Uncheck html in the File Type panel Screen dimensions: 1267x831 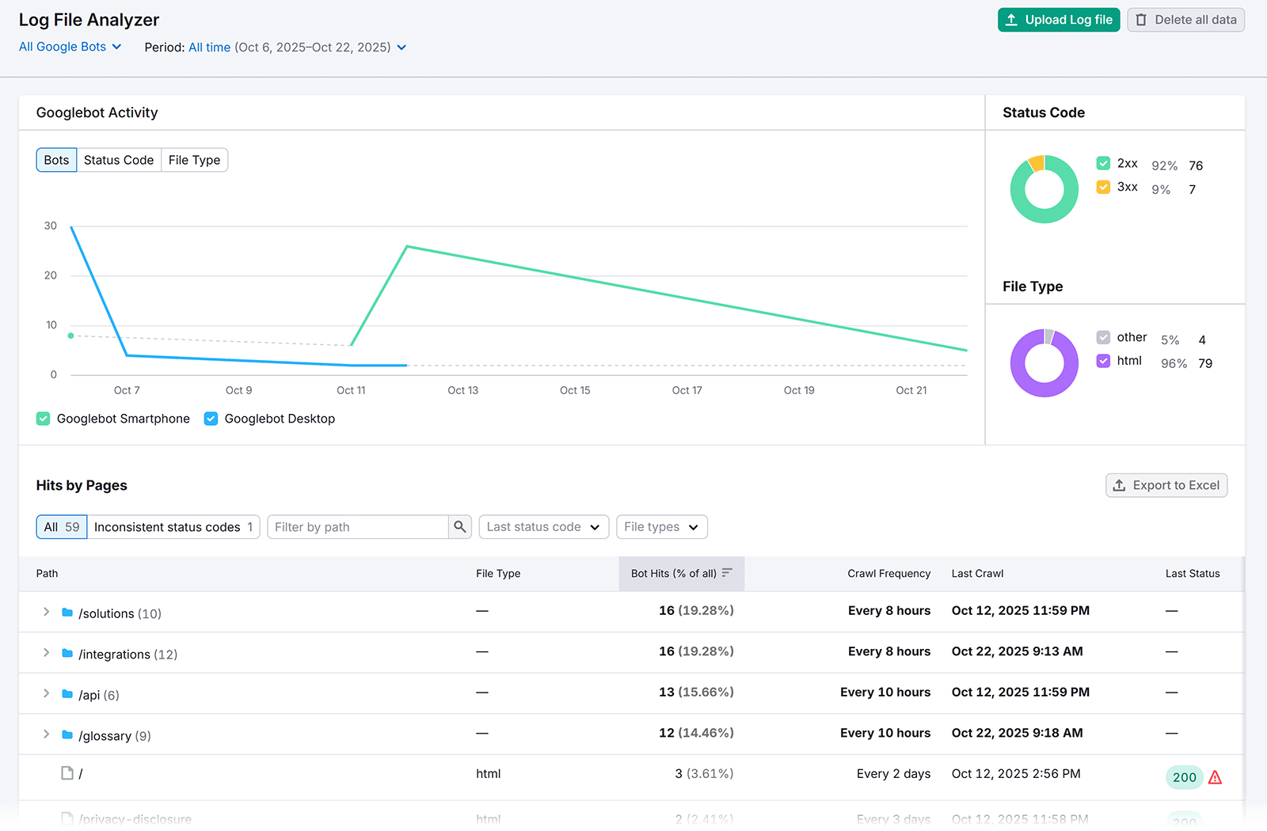coord(1103,361)
